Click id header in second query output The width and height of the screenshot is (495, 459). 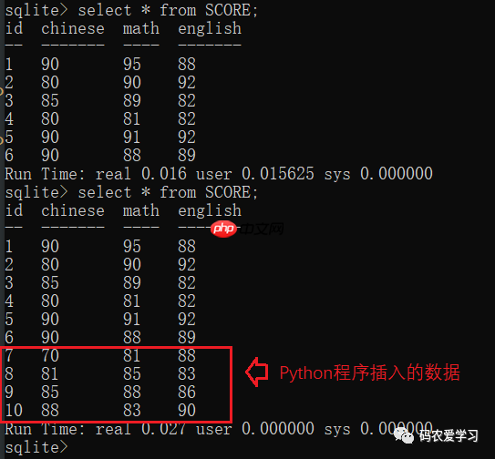pos(14,210)
